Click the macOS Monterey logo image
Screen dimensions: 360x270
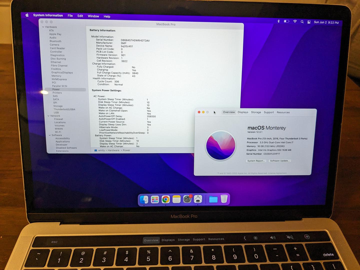[221, 145]
